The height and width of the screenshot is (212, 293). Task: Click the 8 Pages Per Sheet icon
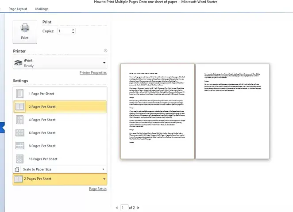[19, 146]
